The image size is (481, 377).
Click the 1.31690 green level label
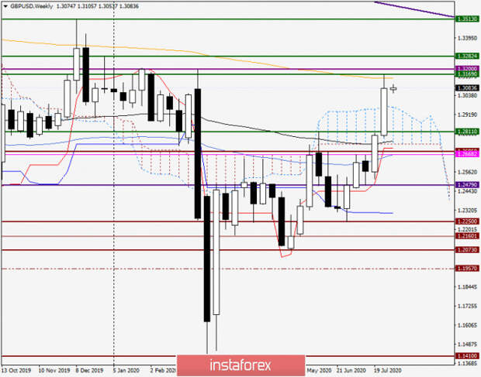click(x=468, y=74)
